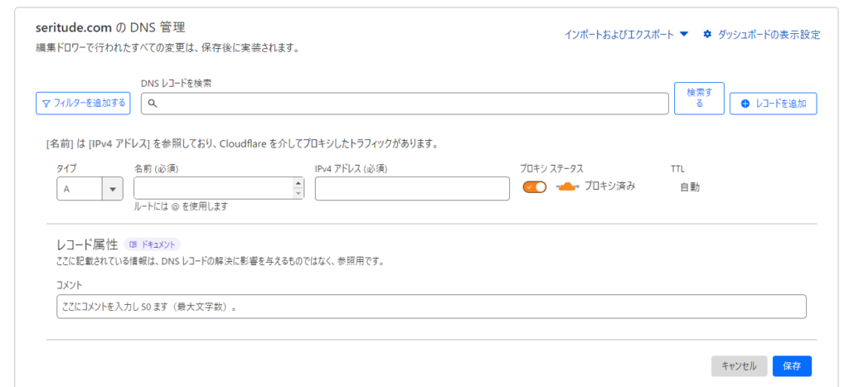Focus the コメント text field

(x=431, y=307)
